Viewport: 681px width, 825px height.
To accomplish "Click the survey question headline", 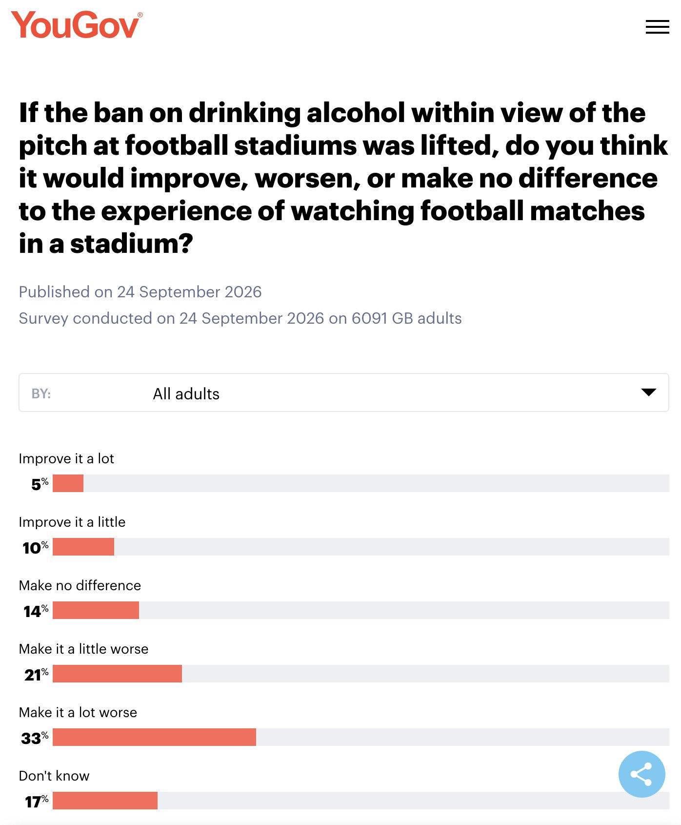I will point(343,178).
